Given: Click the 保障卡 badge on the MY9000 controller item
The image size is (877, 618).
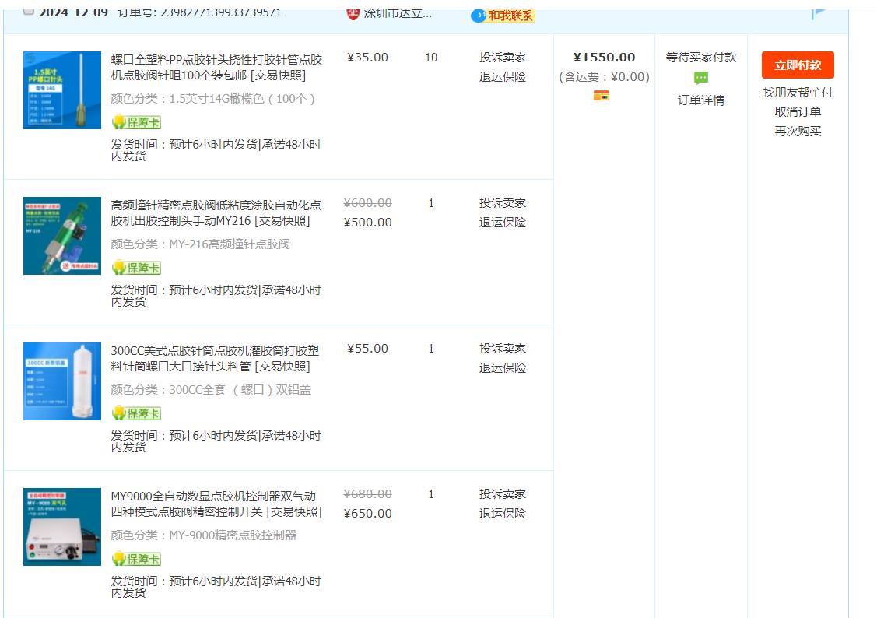Looking at the screenshot, I should tap(136, 559).
